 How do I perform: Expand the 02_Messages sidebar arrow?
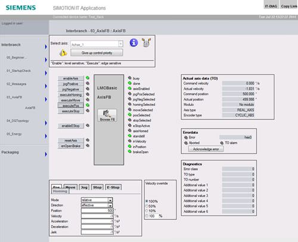pos(46,86)
